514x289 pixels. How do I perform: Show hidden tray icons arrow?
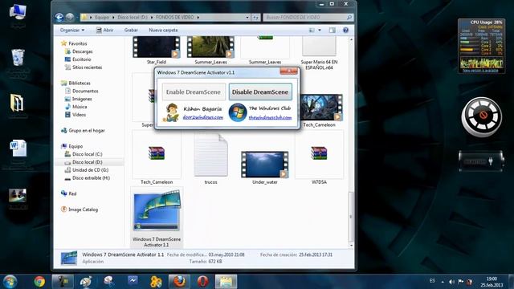tap(443, 282)
